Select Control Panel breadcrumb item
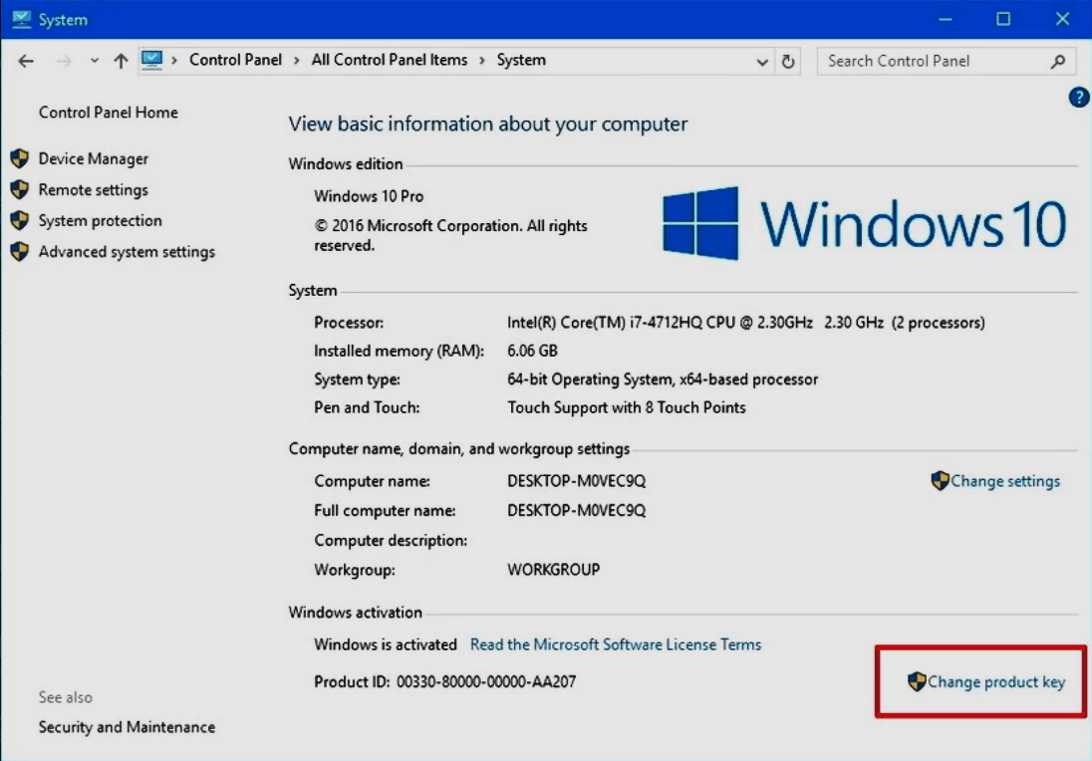 (235, 60)
